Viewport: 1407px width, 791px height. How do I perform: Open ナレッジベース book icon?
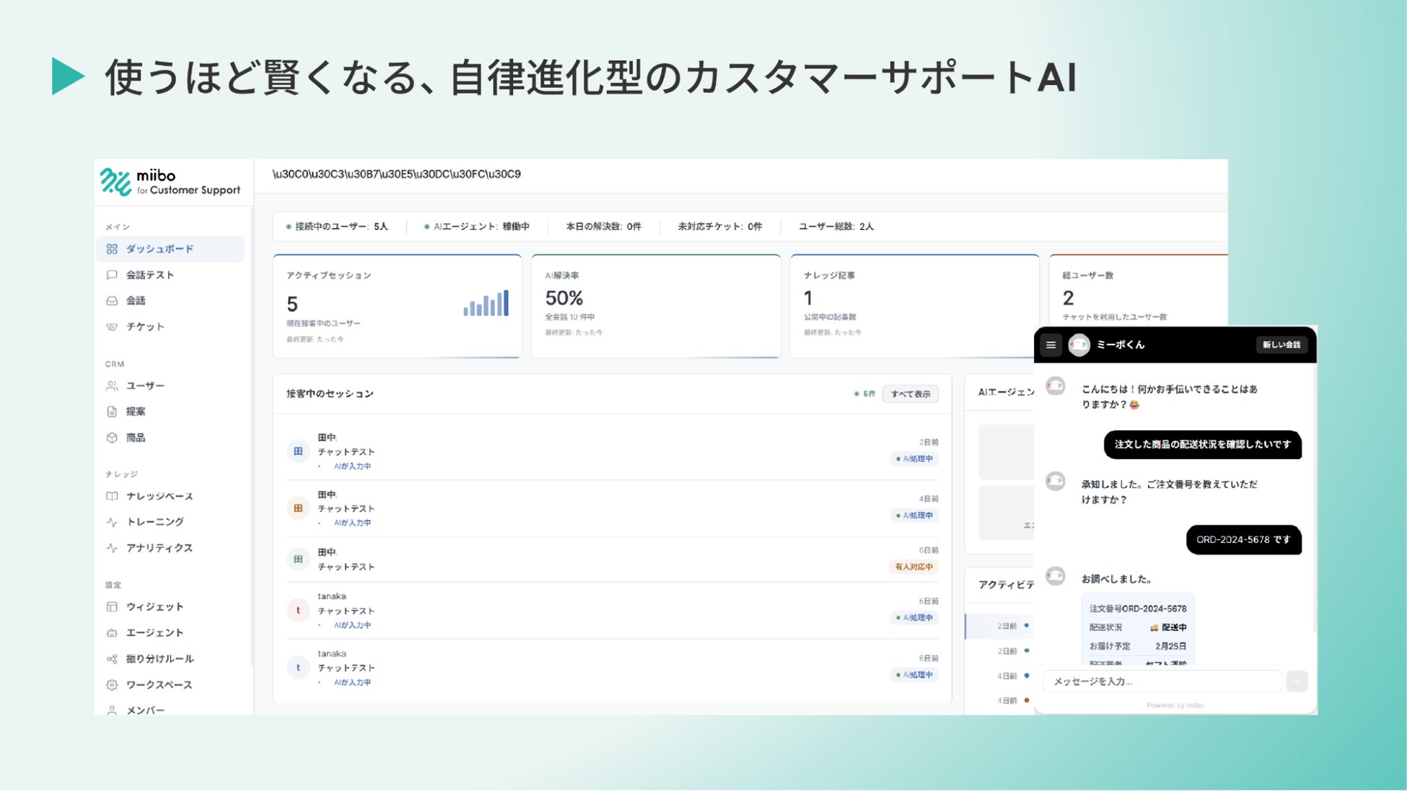[112, 496]
